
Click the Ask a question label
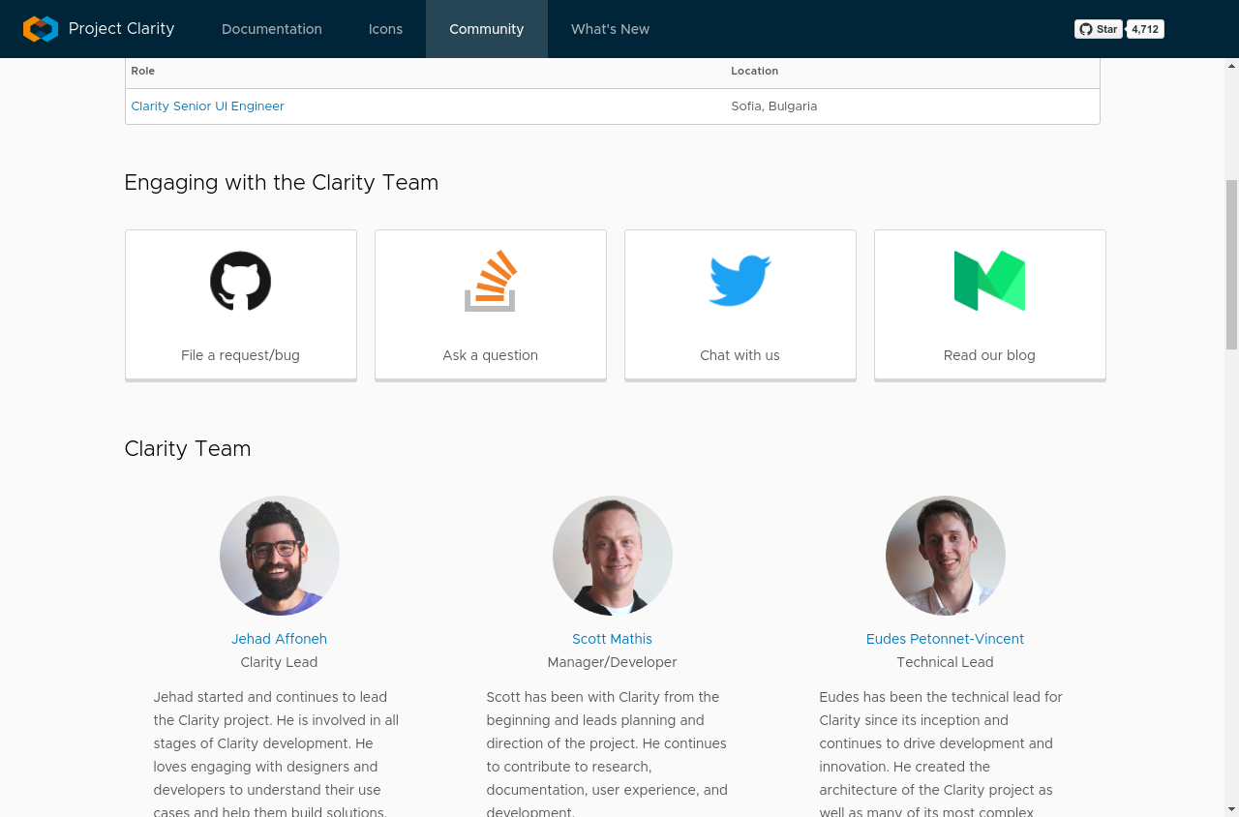pos(490,355)
